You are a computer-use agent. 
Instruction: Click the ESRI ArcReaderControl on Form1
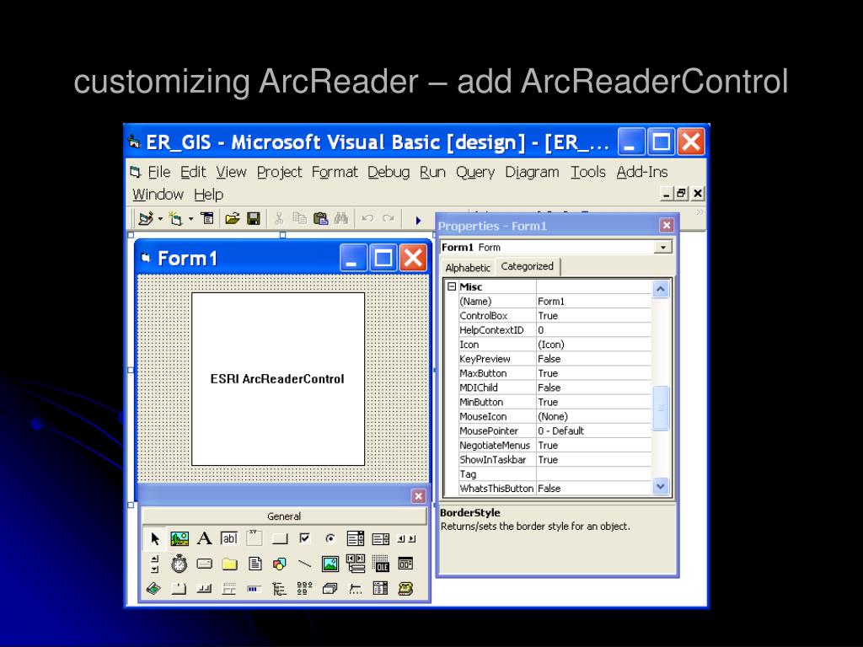point(278,379)
